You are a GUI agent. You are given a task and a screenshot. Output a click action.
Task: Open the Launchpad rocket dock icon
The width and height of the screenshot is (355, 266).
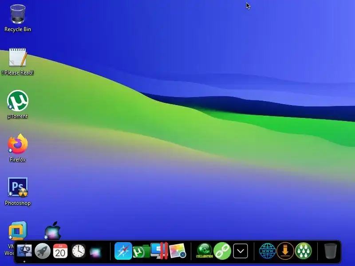coord(42,250)
